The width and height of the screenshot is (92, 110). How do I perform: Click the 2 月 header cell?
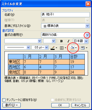[46, 57]
